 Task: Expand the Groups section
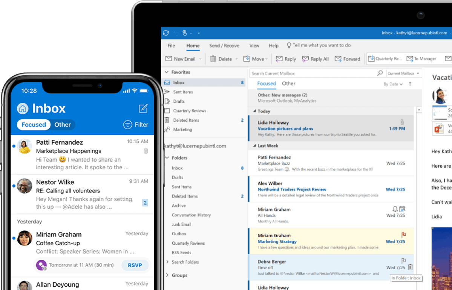tap(167, 275)
